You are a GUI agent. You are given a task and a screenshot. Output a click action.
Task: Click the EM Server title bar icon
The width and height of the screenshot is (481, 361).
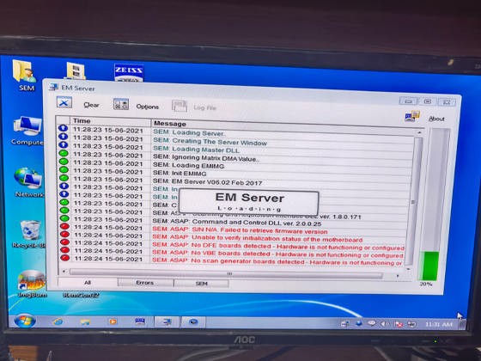pyautogui.click(x=53, y=87)
